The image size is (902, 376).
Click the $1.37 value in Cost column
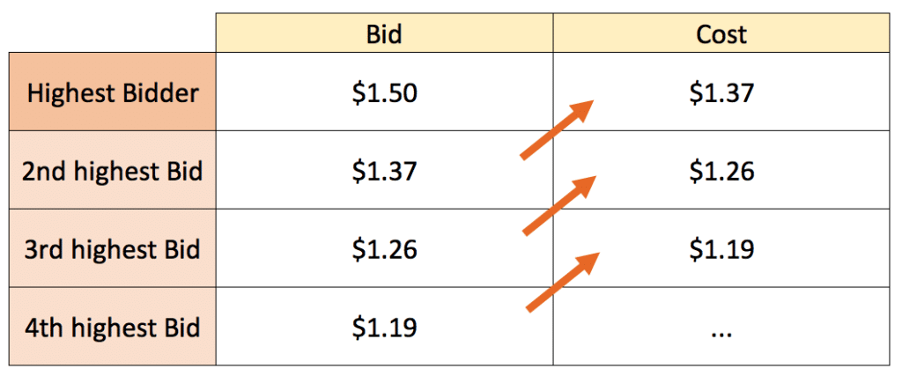721,92
